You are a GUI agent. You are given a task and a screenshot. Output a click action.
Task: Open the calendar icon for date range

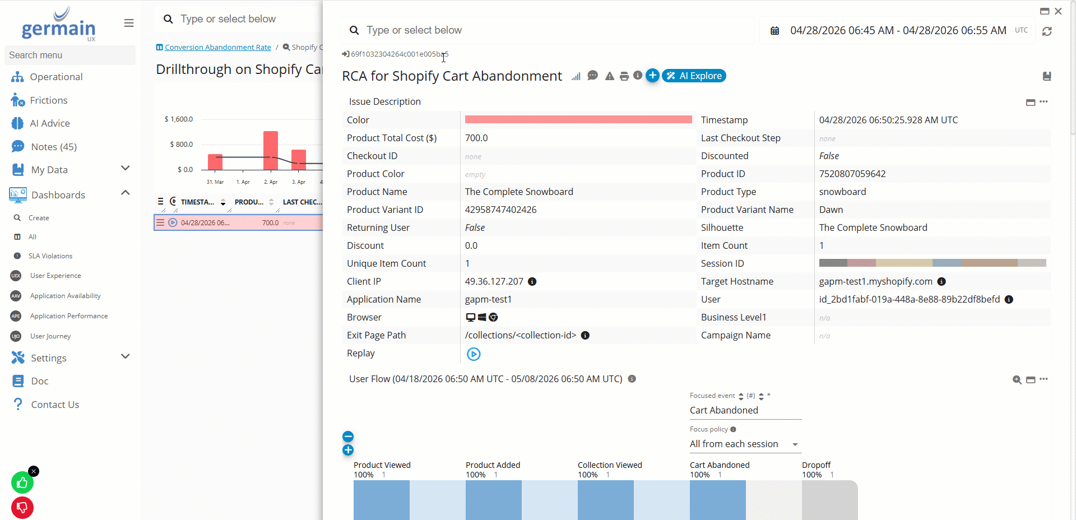(774, 31)
